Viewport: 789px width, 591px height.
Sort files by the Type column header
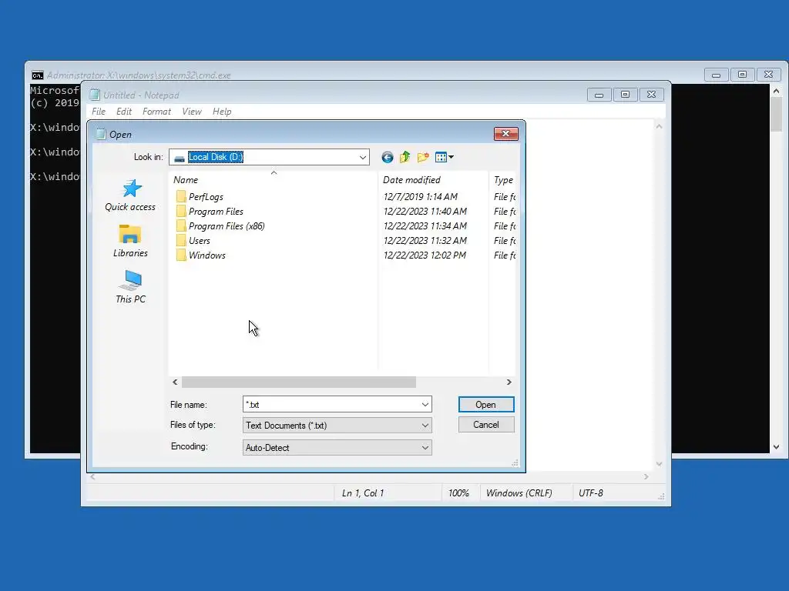[502, 180]
